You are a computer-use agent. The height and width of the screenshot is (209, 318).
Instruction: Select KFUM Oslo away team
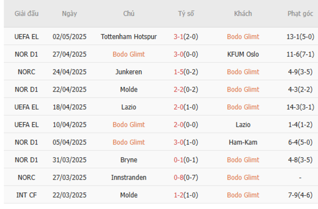coord(243,54)
